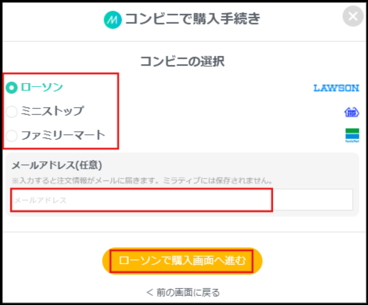Screen dimensions: 368x305
Task: Go back via 前の画面に戻る link
Action: (187, 292)
